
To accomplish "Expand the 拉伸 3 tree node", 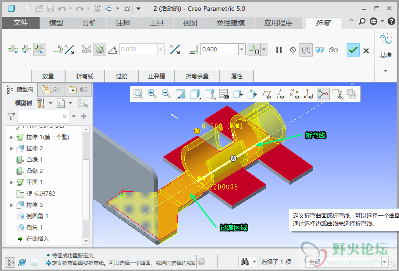I will point(11,205).
